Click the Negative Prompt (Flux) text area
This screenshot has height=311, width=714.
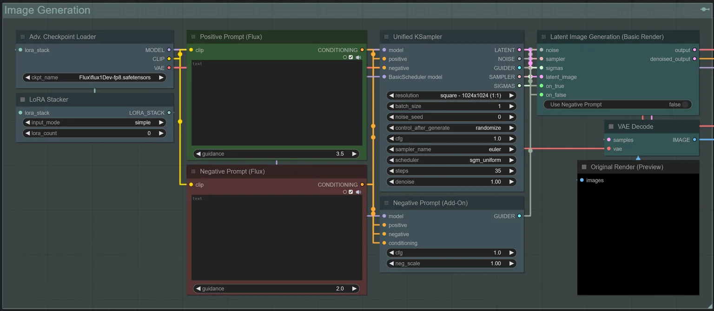click(x=277, y=238)
